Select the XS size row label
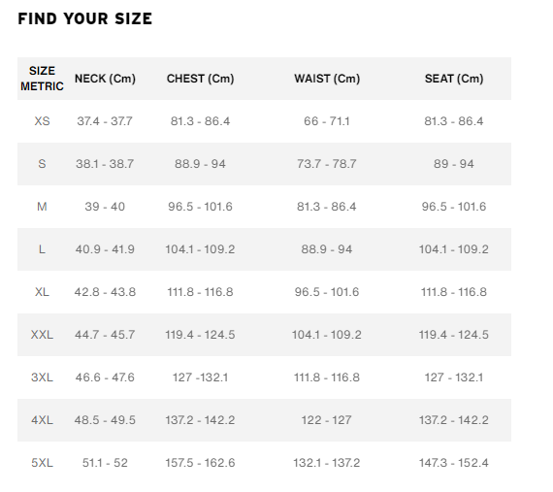This screenshot has height=492, width=553. pos(42,121)
